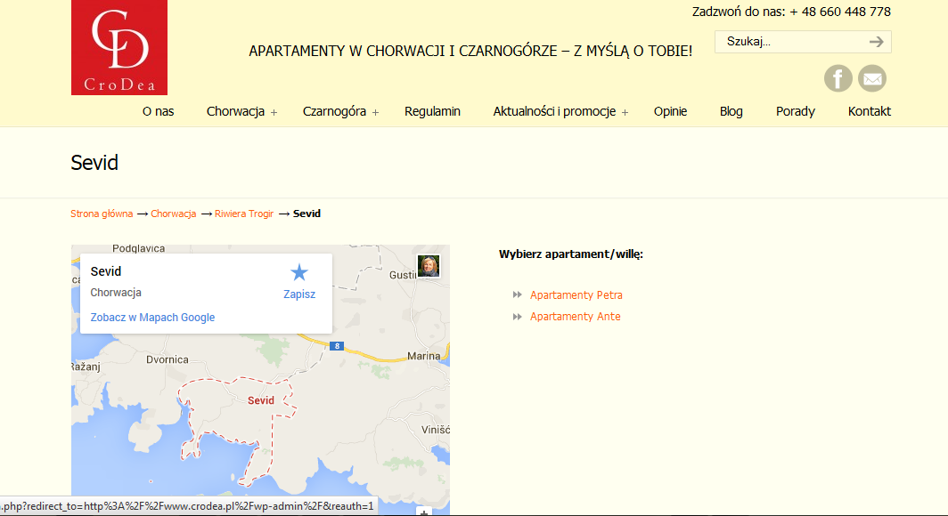Open the Opinie menu item
The width and height of the screenshot is (948, 516).
pos(670,111)
